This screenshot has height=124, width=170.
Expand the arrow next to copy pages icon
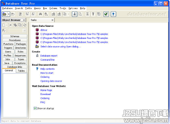(x=69, y=14)
